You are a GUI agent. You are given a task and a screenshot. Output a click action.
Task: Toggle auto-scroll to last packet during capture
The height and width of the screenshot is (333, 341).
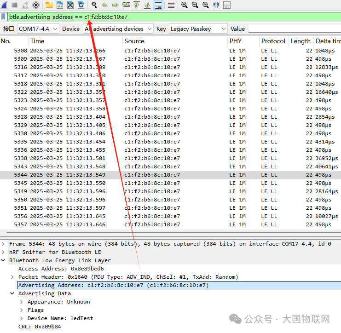pyautogui.click(x=158, y=5)
